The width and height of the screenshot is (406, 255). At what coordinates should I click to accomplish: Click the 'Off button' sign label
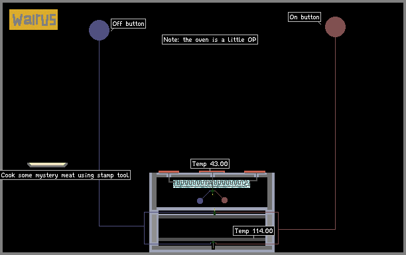click(x=128, y=24)
